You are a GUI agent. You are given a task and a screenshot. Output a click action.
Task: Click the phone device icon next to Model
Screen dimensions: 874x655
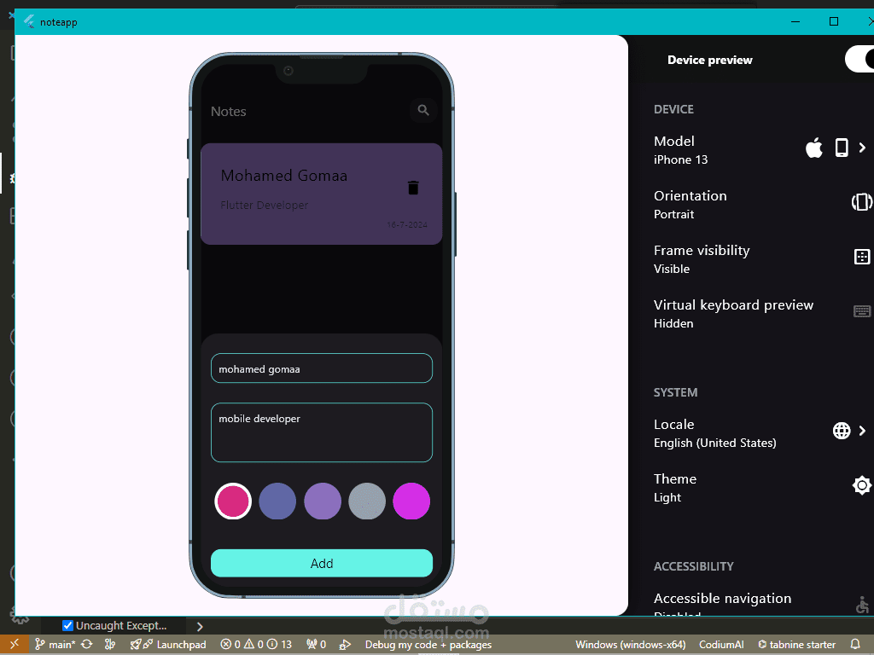pos(842,148)
